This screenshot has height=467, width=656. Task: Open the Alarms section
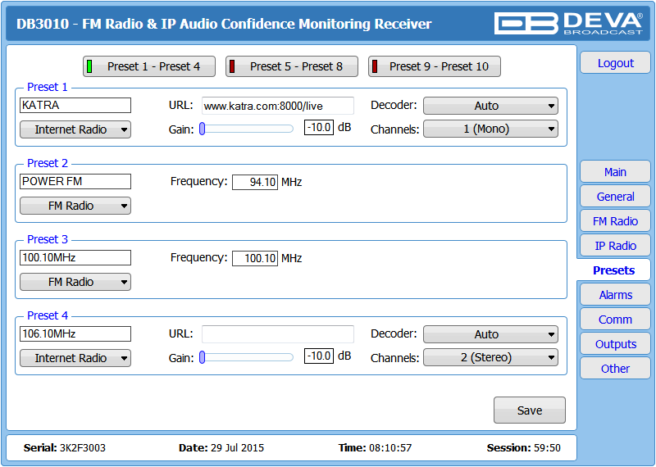click(x=615, y=295)
